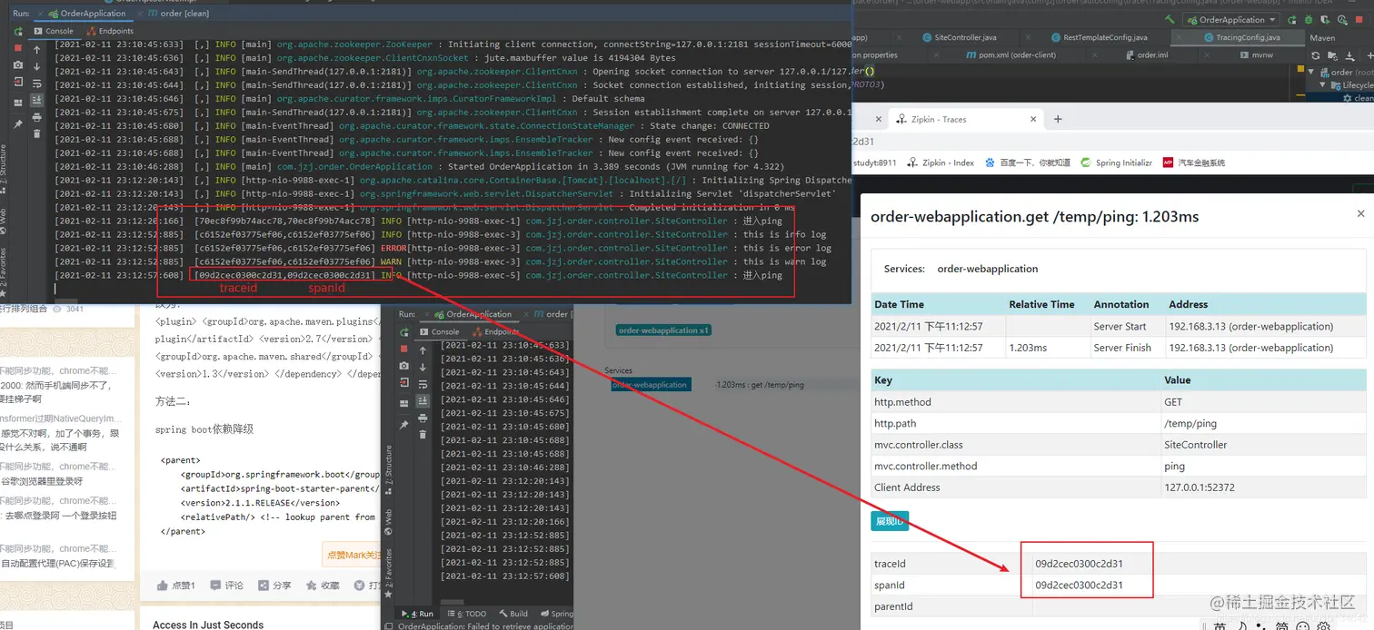The width and height of the screenshot is (1374, 630).
Task: Click the traceId value cell in Zipkin
Action: point(1200,564)
